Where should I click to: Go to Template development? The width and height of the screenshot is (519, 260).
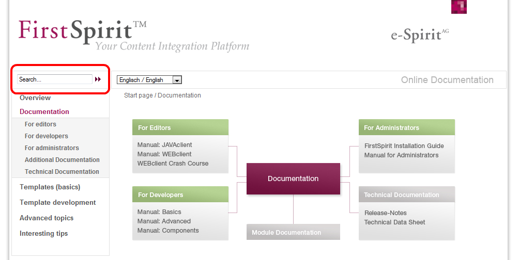[x=57, y=203]
